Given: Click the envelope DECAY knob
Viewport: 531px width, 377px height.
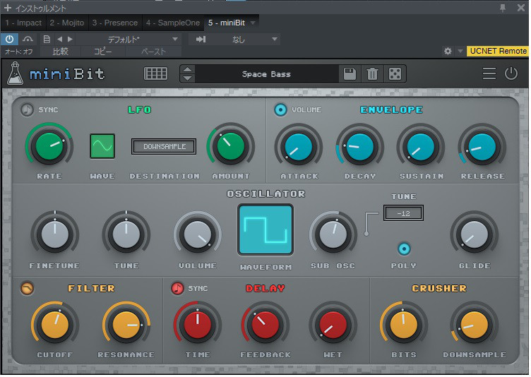Looking at the screenshot, I should click(x=359, y=147).
